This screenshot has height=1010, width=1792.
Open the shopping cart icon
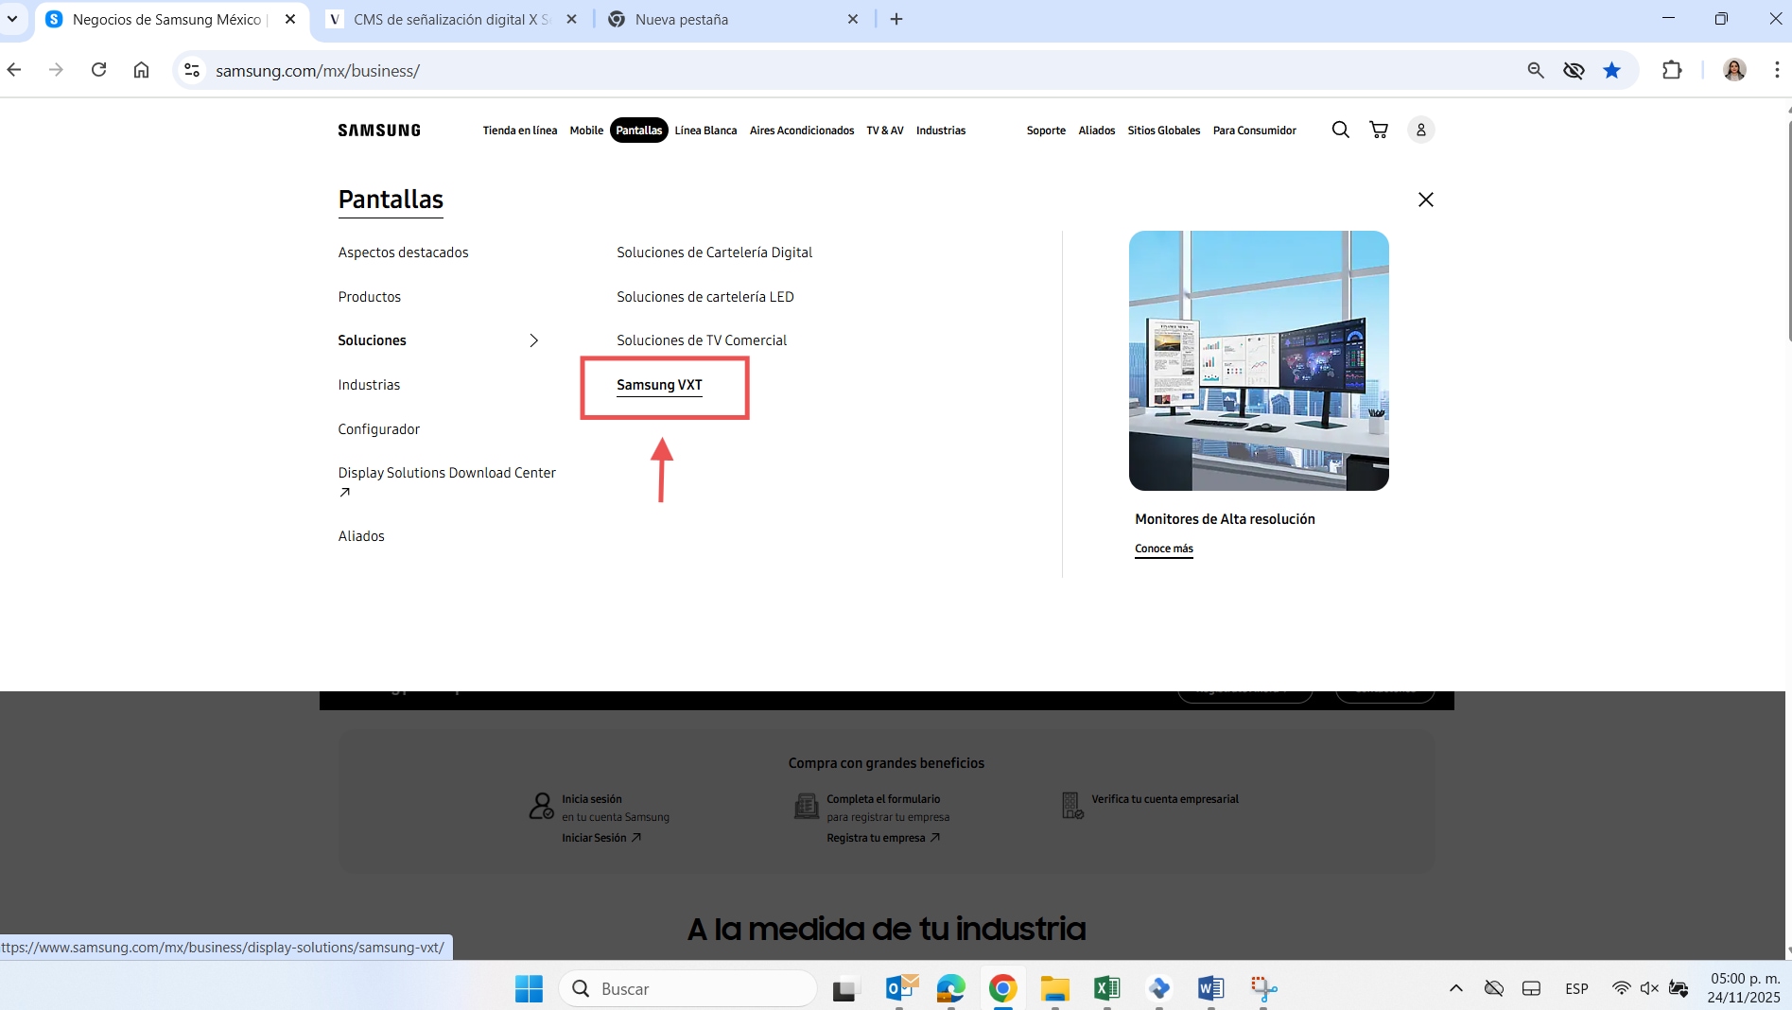click(1379, 130)
